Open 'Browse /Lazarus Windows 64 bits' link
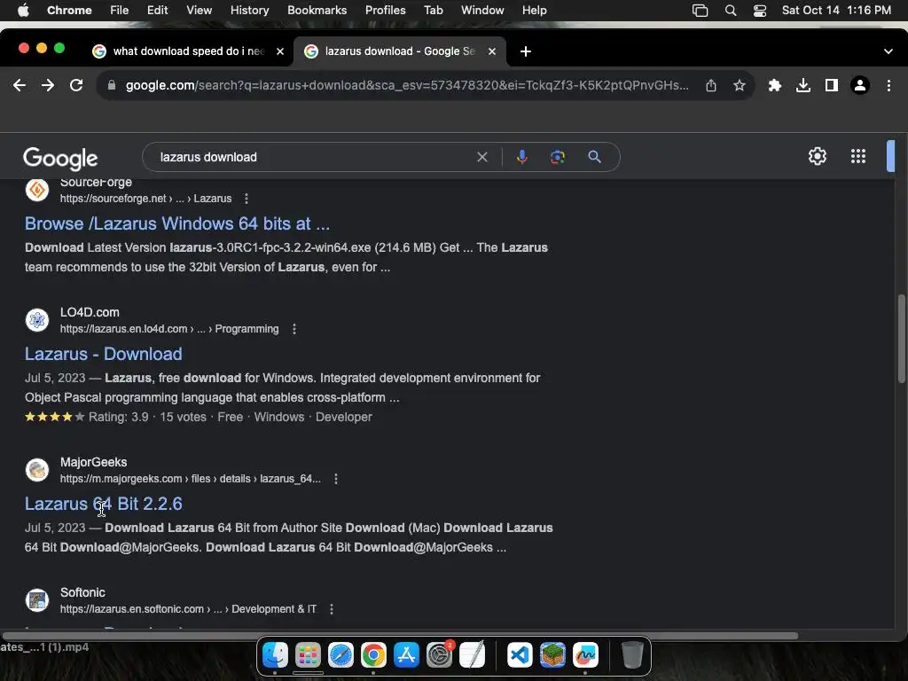Viewport: 908px width, 681px height. (x=177, y=223)
